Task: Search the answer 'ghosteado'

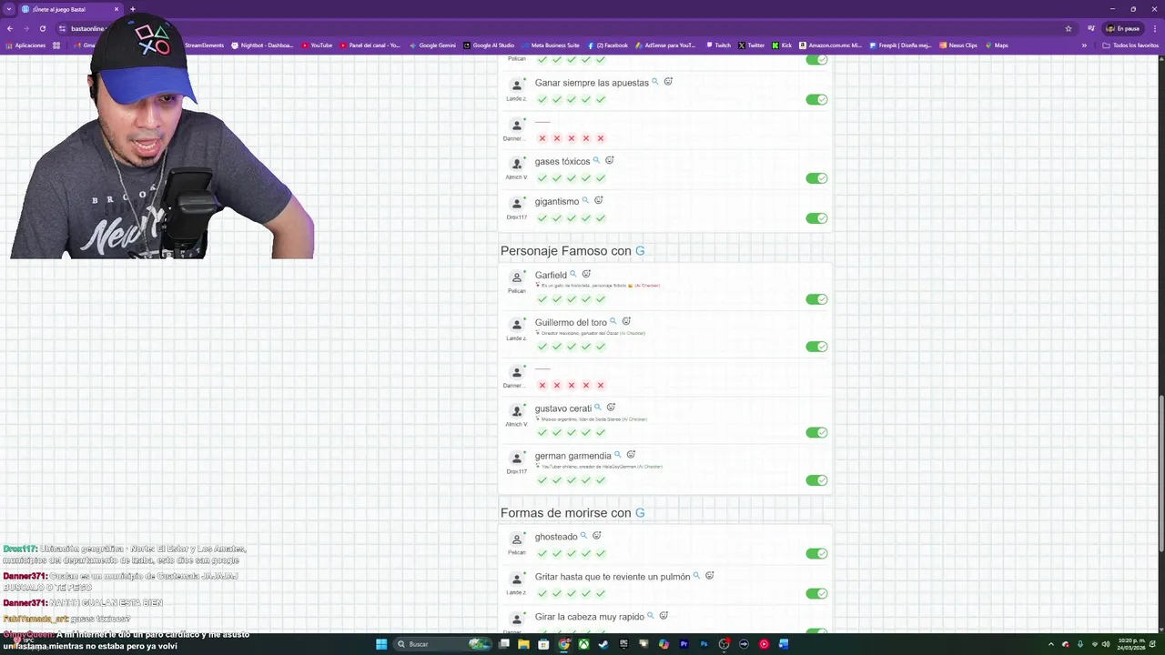Action: [x=583, y=536]
